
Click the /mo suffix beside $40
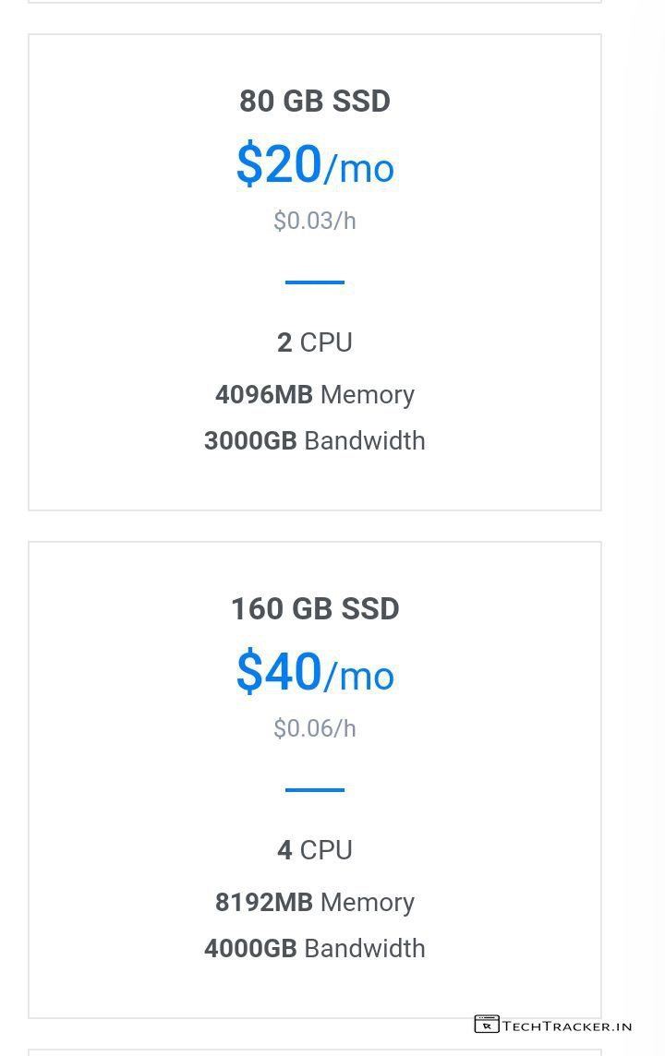point(359,677)
